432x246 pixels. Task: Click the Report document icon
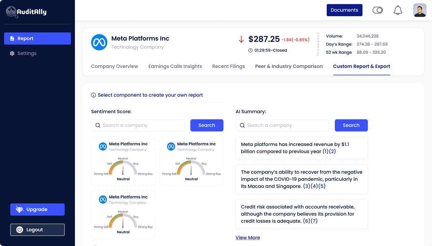point(12,39)
